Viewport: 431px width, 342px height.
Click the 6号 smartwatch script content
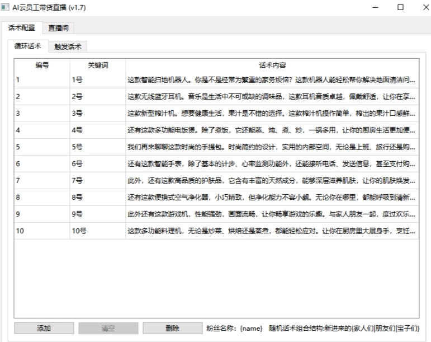pos(272,164)
